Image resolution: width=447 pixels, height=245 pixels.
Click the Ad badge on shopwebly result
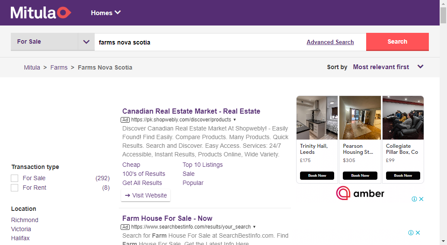pos(125,120)
